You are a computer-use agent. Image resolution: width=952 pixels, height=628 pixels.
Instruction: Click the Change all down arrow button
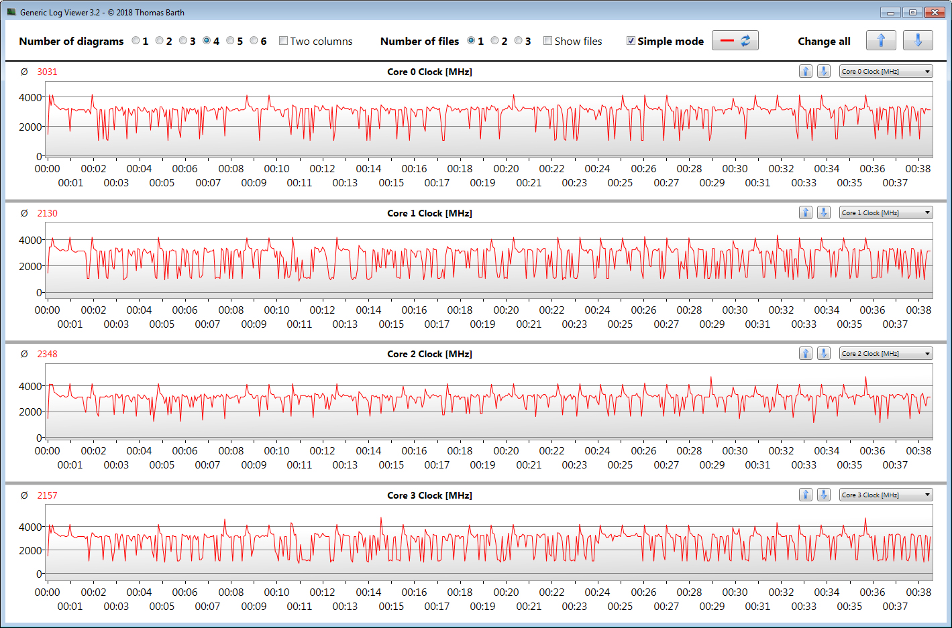(917, 40)
